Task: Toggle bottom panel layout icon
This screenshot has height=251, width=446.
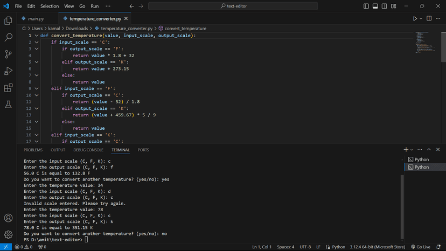Action: click(x=375, y=6)
